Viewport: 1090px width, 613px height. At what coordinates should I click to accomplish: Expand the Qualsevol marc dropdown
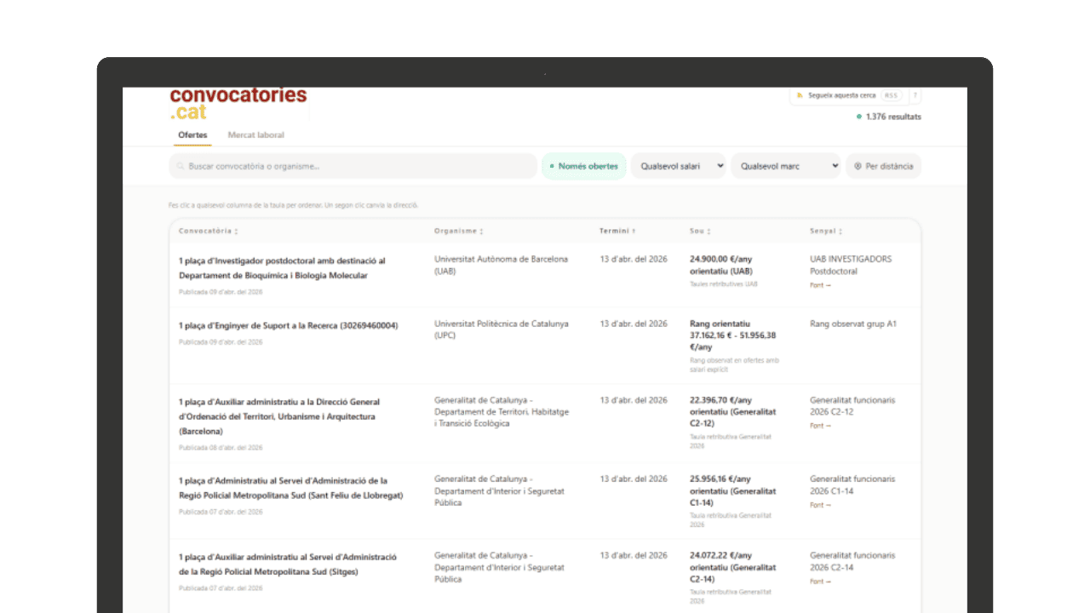[x=785, y=167]
